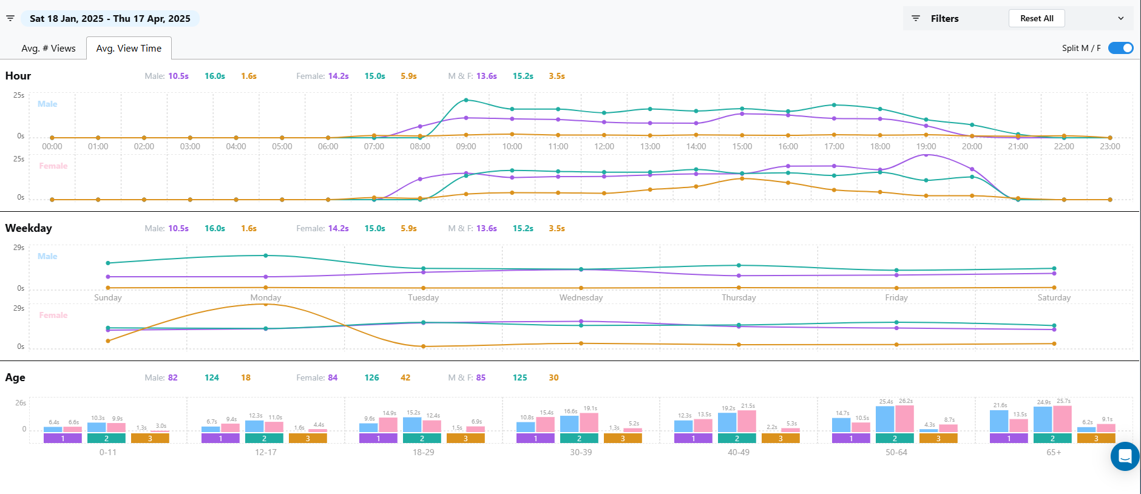Screen dimensions: 1141x494
Task: Open the chat support bubble
Action: click(x=1125, y=456)
